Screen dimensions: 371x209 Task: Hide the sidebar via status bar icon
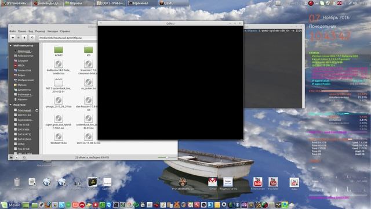(x=24, y=157)
